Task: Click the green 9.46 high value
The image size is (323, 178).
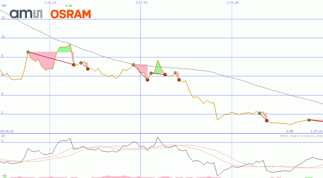Action: 69,6
